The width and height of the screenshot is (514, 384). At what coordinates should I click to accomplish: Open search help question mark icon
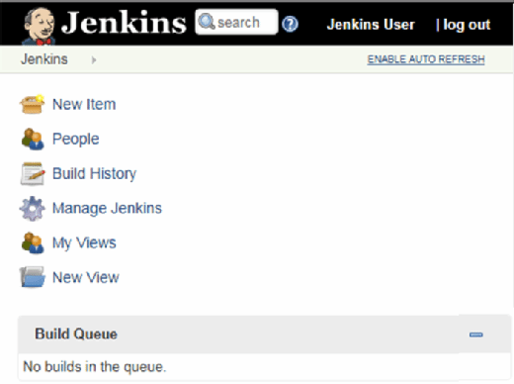point(290,24)
